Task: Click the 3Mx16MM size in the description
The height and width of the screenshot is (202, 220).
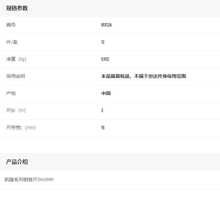Action: [45, 180]
